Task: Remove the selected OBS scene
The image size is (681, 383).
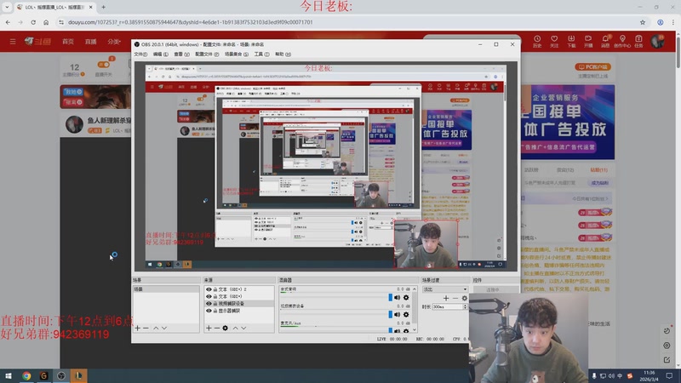Action: [x=146, y=329]
